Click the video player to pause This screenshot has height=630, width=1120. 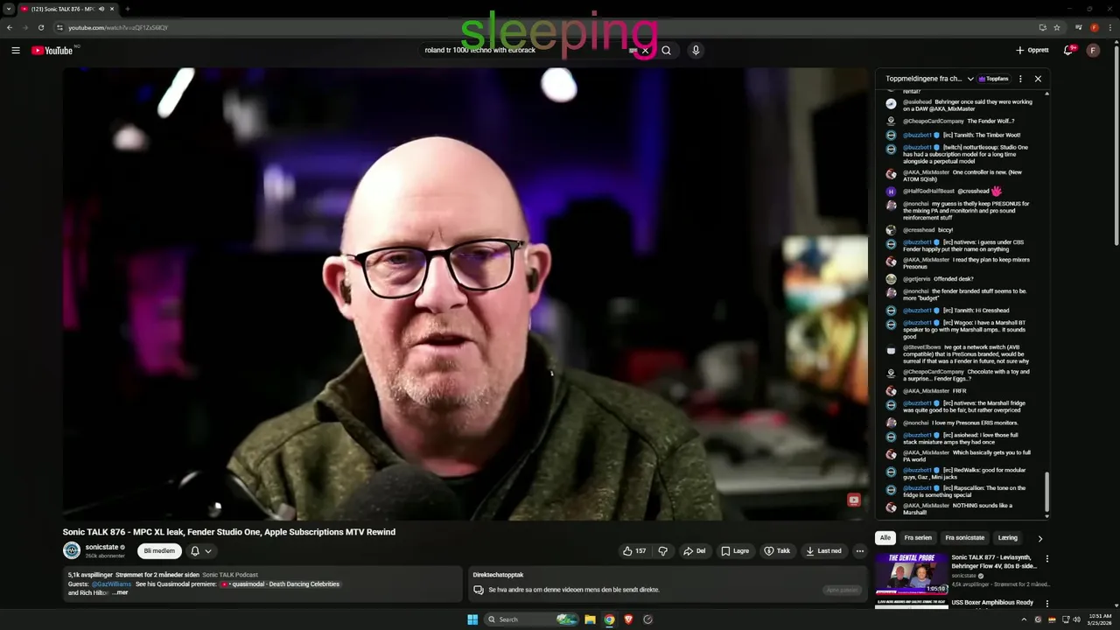tap(465, 294)
